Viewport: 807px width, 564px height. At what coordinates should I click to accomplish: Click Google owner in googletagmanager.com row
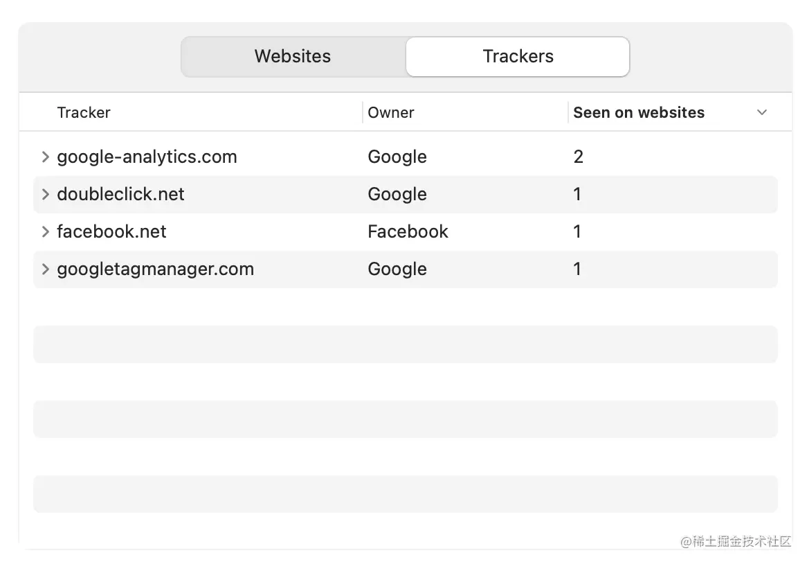[397, 270]
